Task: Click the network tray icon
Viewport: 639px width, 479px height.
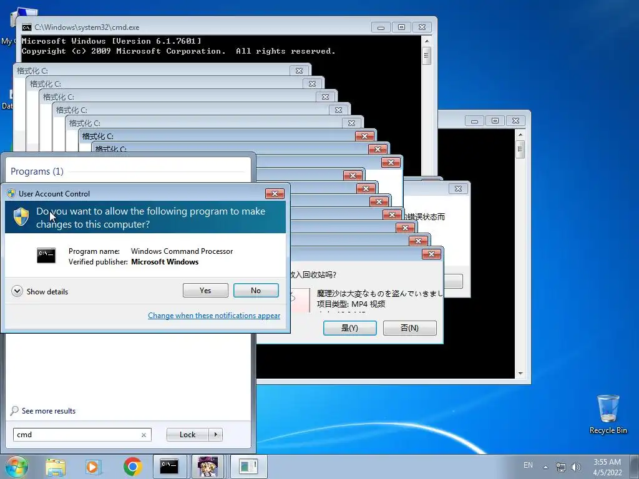Action: [x=561, y=467]
